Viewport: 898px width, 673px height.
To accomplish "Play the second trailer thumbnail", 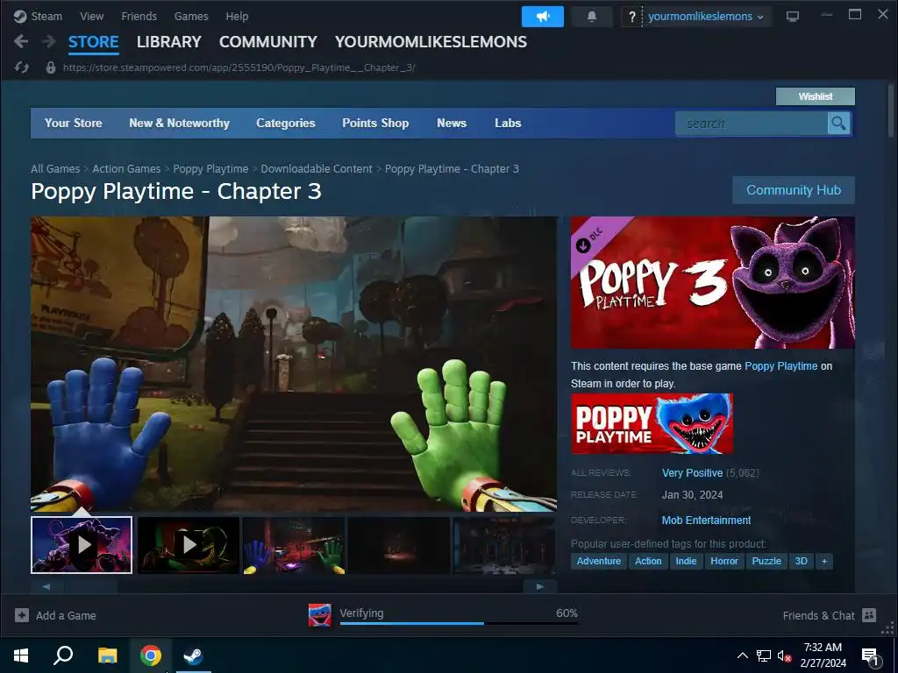I will 188,545.
